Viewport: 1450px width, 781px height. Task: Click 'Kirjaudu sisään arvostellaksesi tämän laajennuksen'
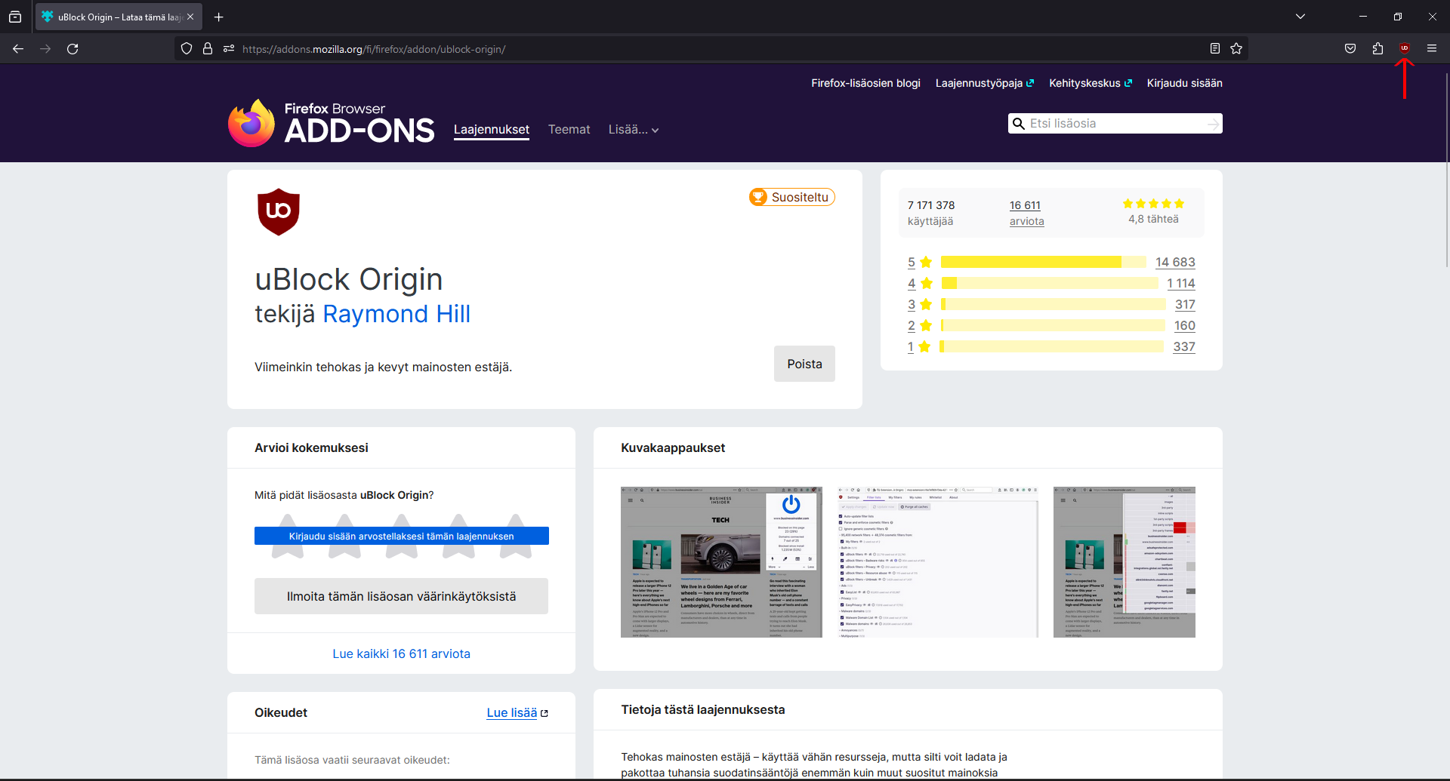402,536
